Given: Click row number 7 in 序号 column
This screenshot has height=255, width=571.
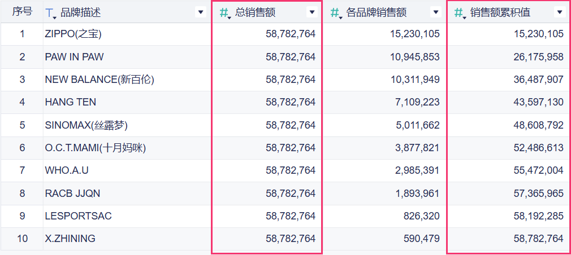Looking at the screenshot, I should pos(22,170).
